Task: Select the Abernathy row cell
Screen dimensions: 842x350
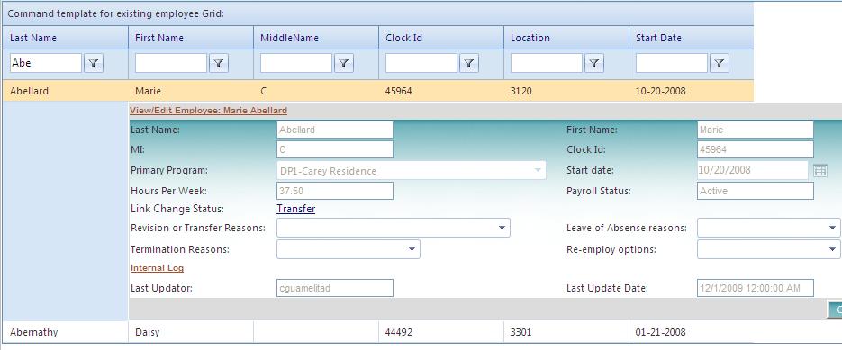Action: (x=65, y=332)
